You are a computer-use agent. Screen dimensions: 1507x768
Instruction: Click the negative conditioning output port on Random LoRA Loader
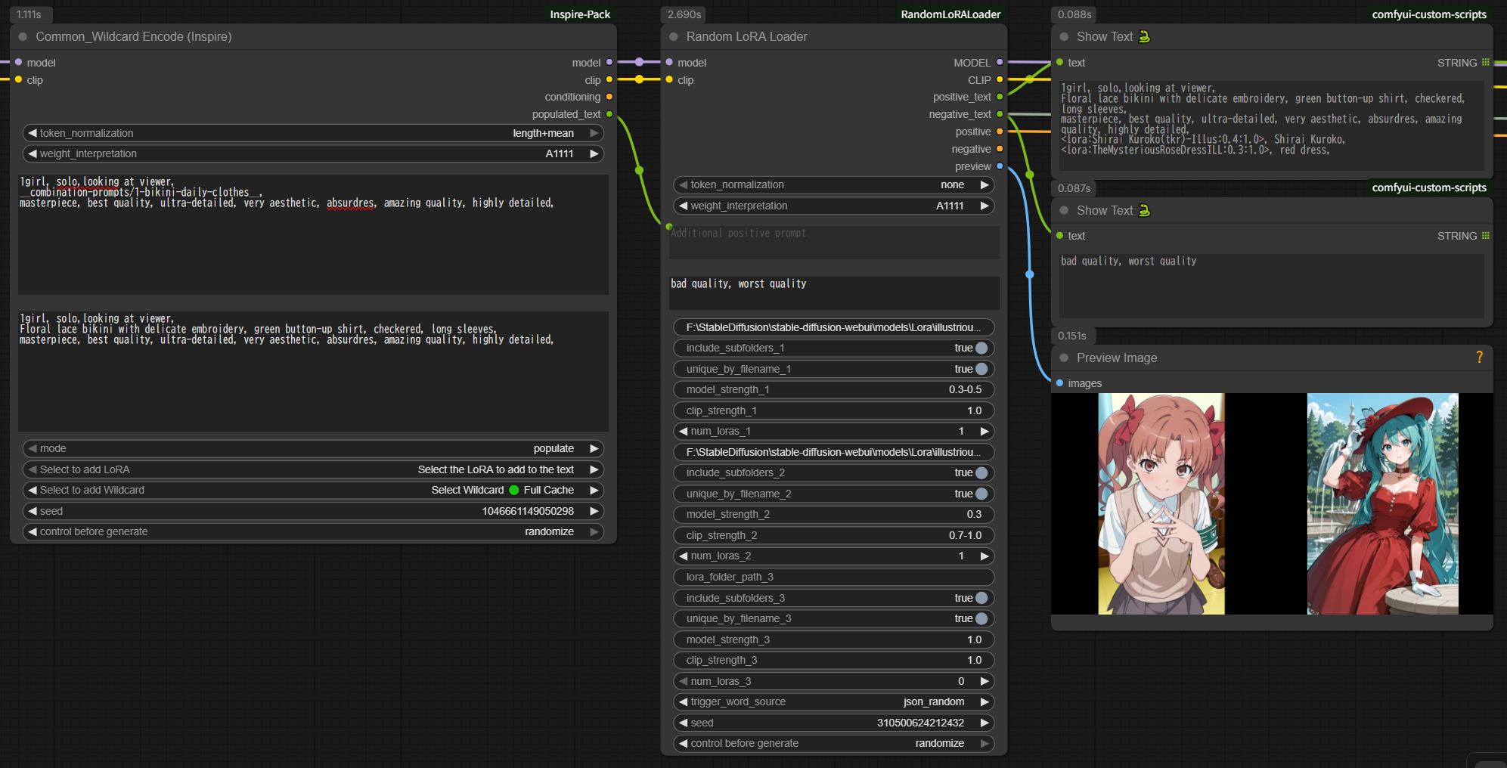(1000, 149)
